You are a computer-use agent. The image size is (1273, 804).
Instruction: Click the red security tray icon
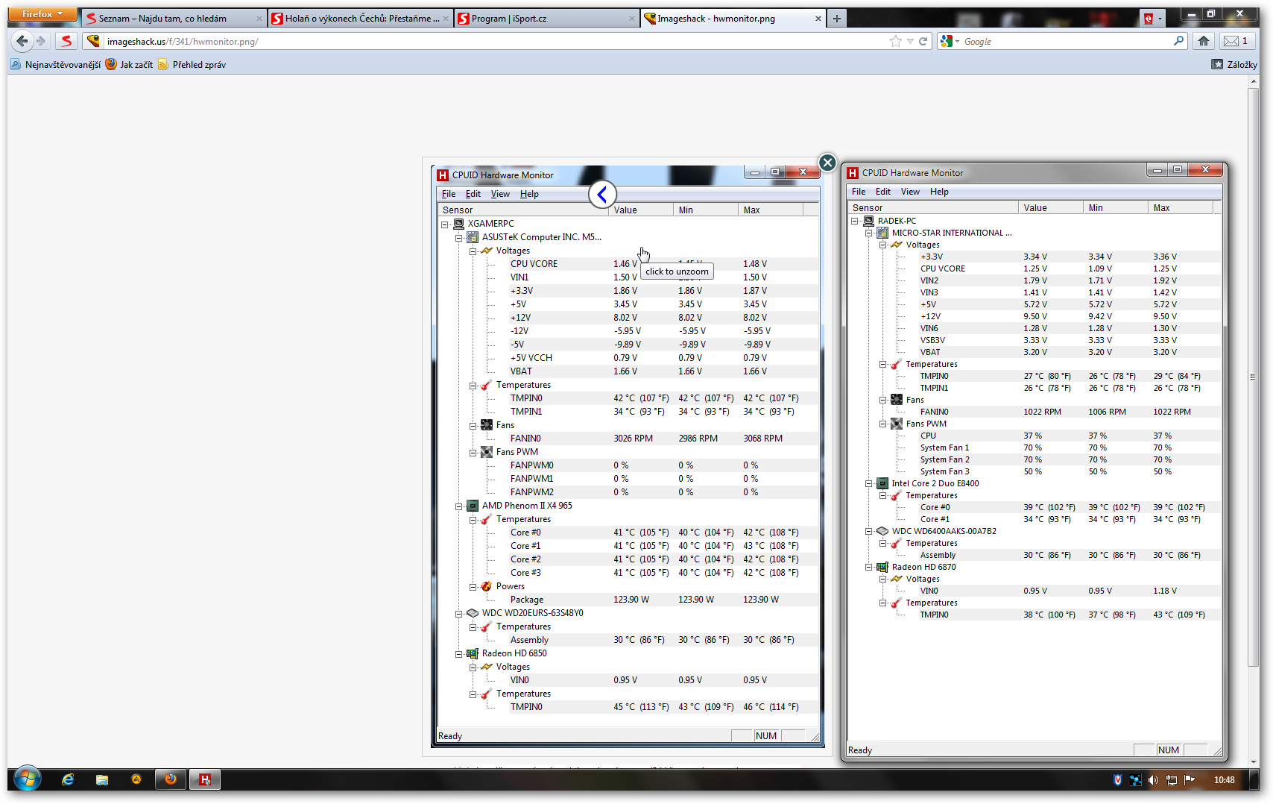[1117, 780]
